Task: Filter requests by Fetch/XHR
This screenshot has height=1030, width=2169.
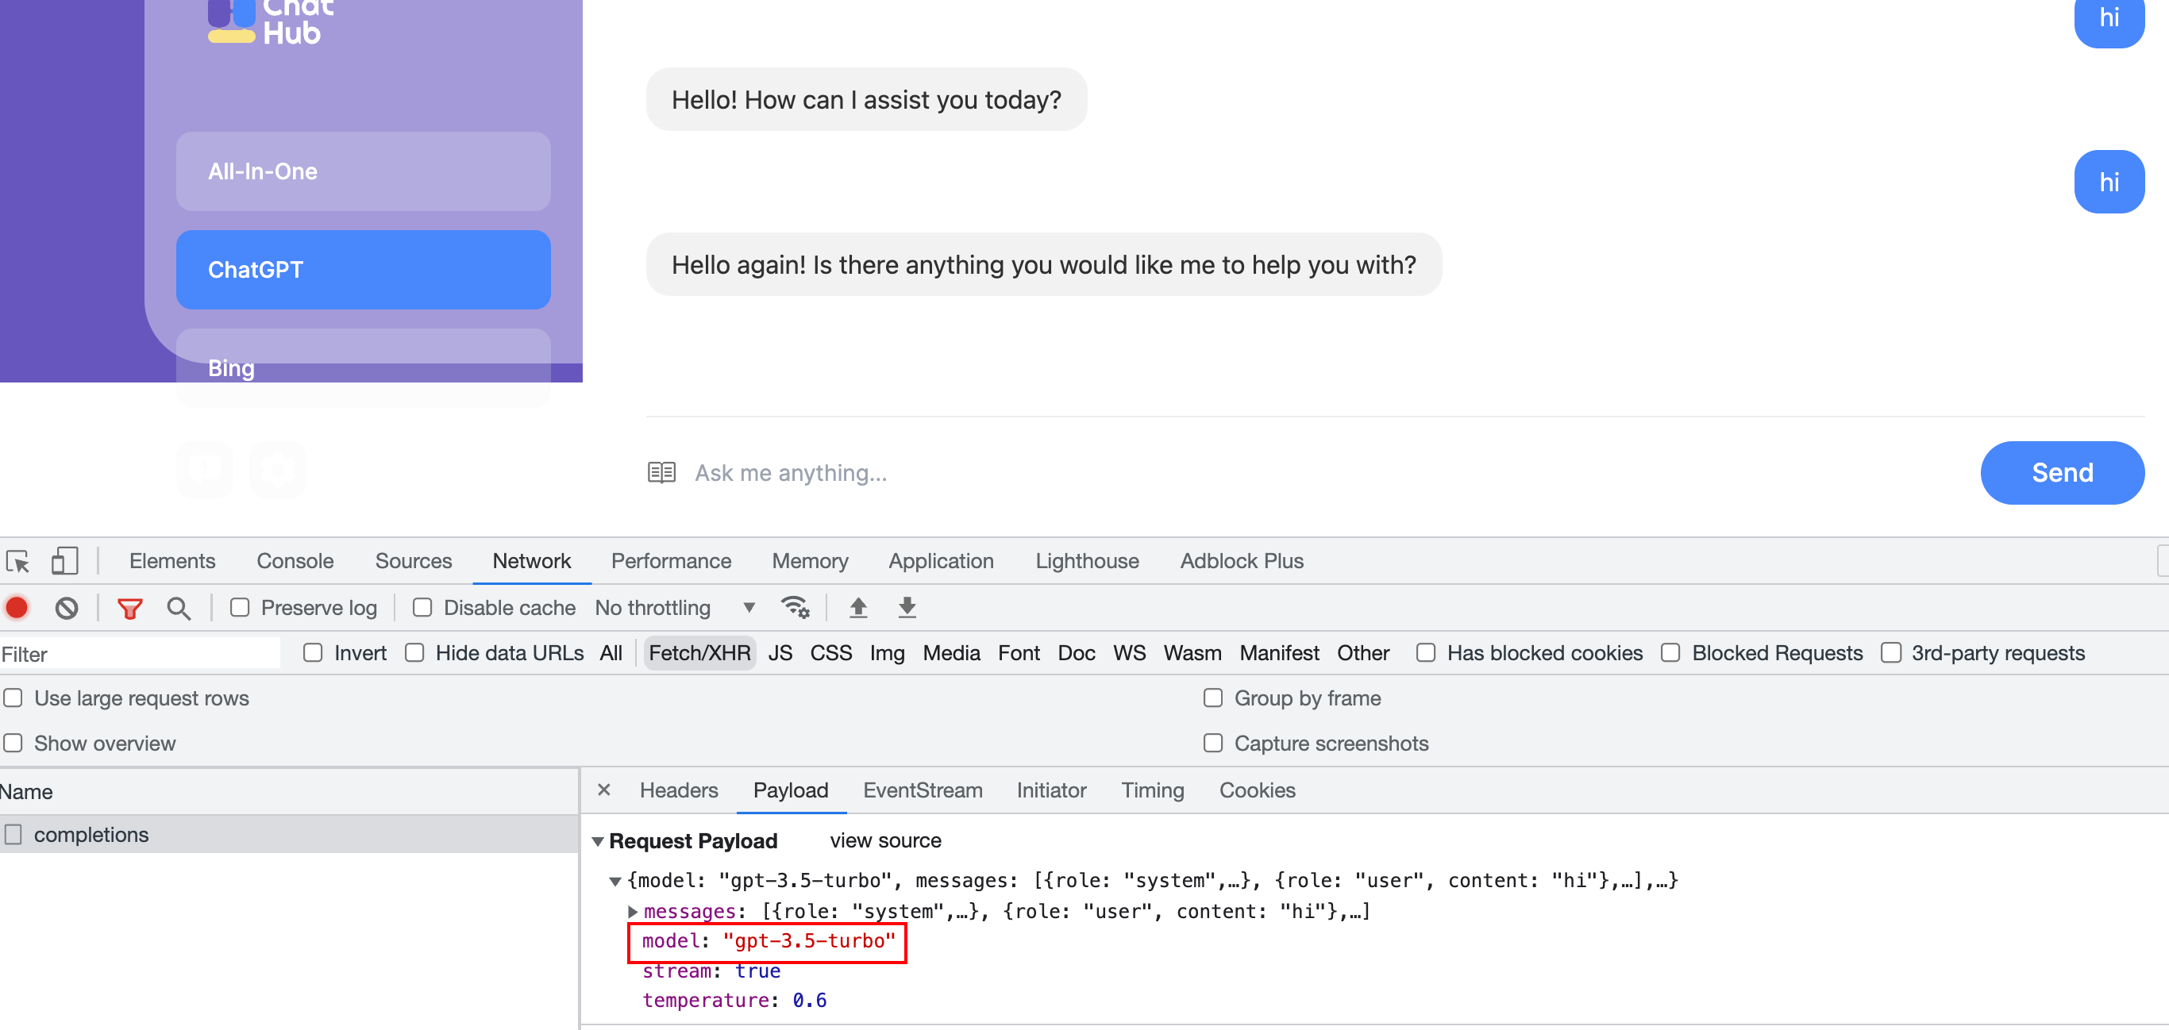Action: (x=699, y=653)
